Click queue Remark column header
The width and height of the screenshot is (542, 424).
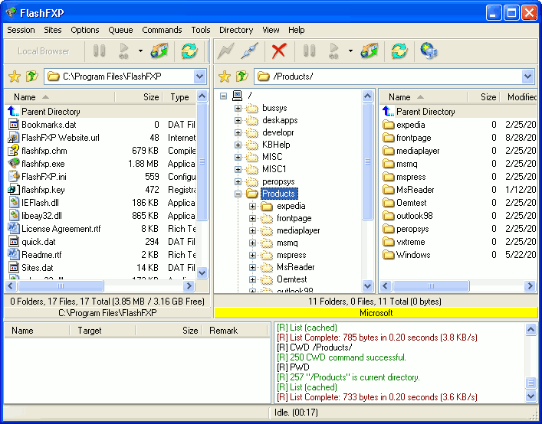tap(235, 331)
